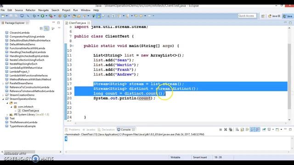Open the Debug button dropdown arrow
This screenshot has width=294, height=165.
tap(38, 16)
